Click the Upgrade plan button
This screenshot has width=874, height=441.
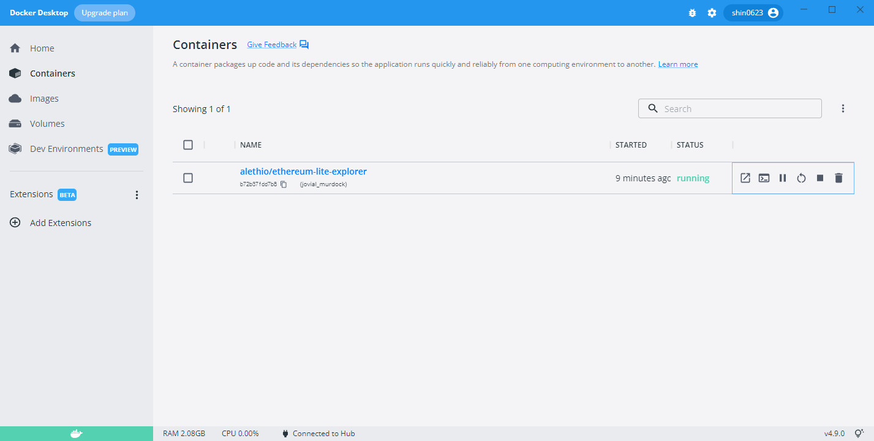105,13
